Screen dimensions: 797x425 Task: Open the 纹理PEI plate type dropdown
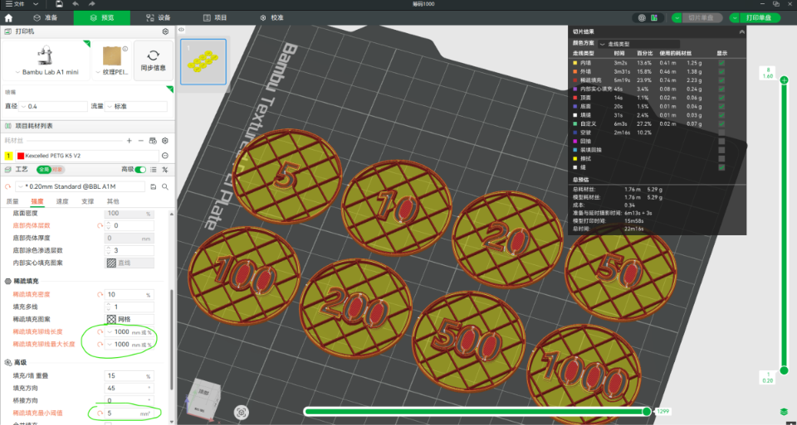click(113, 72)
